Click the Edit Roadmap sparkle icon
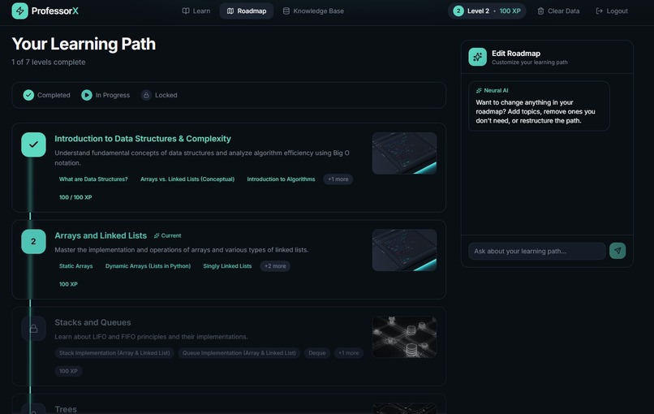654x414 pixels. click(x=478, y=57)
